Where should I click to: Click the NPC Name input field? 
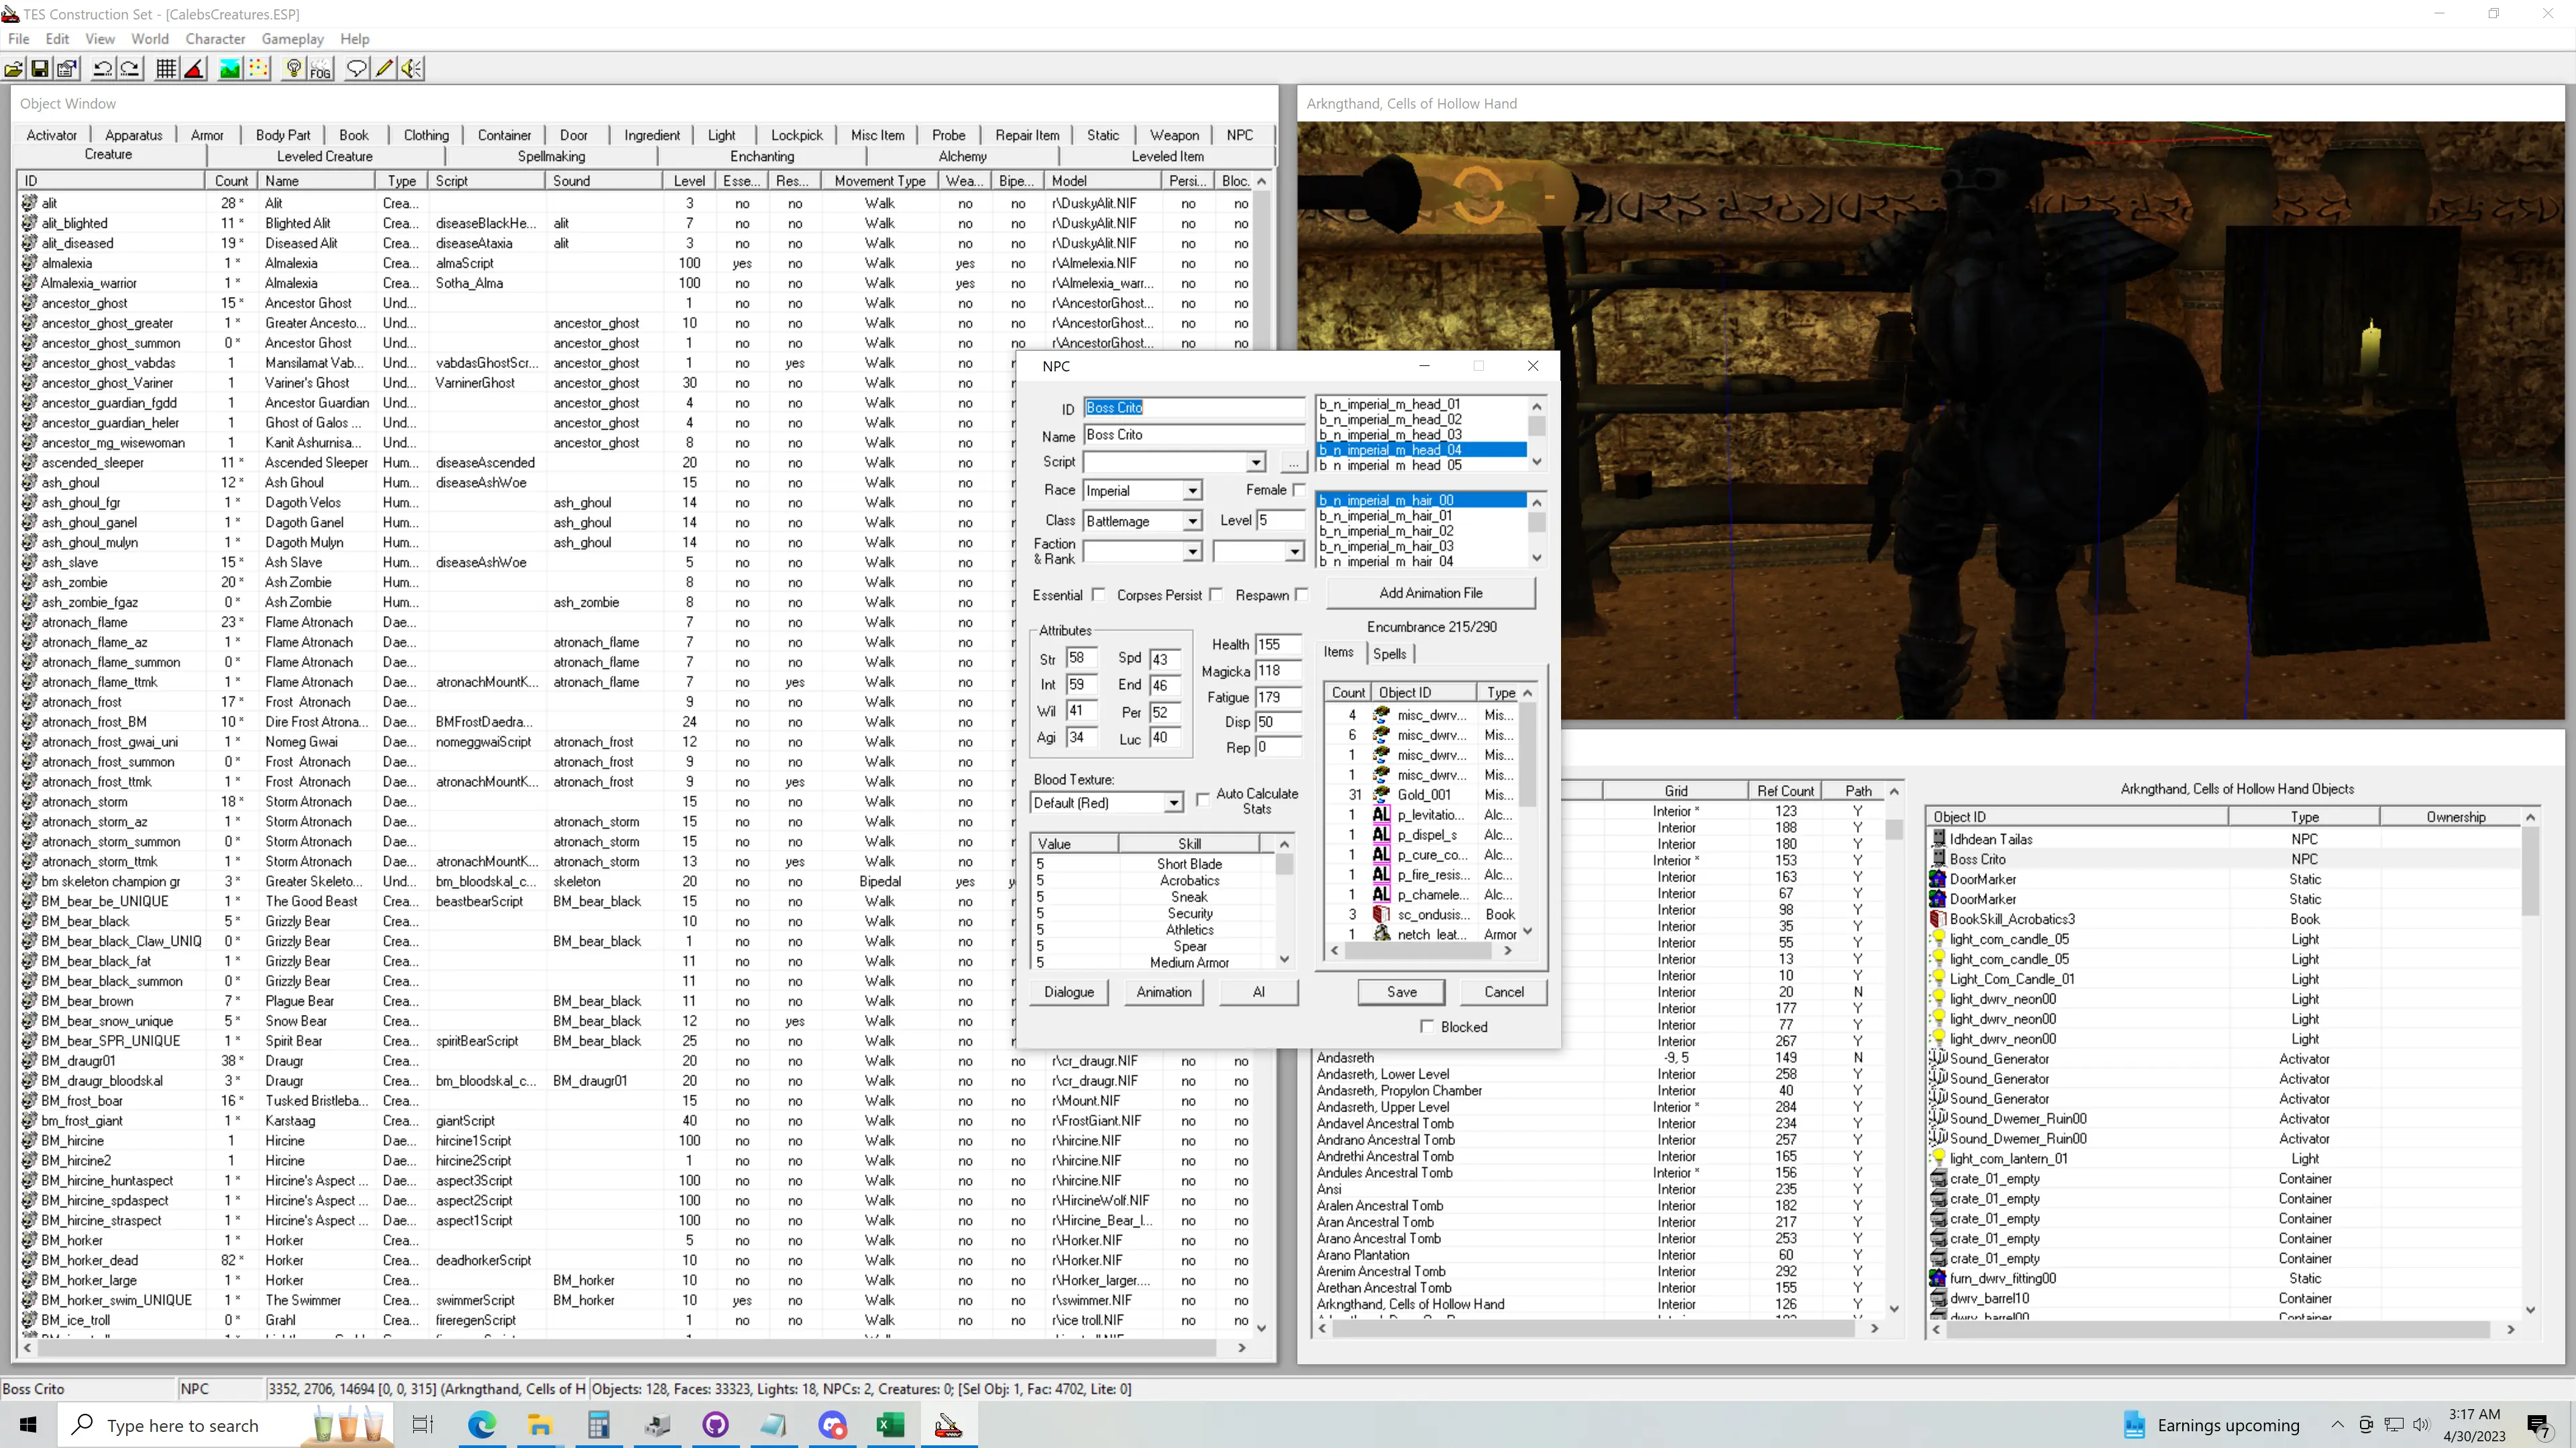pos(1194,434)
